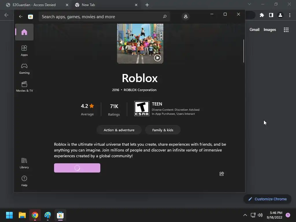Open the Chrome profile avatar
Image resolution: width=296 pixels, height=222 pixels.
click(x=280, y=15)
